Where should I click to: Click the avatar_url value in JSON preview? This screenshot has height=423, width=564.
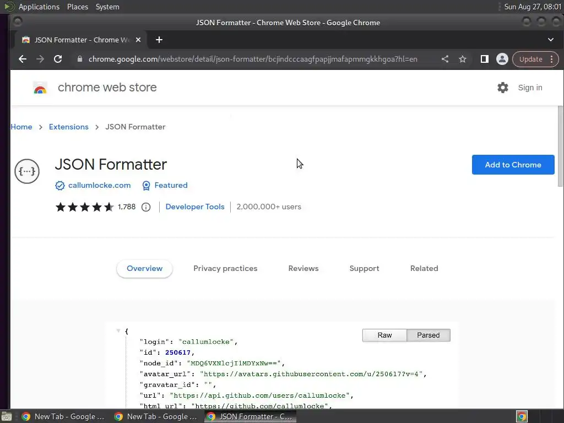(311, 374)
